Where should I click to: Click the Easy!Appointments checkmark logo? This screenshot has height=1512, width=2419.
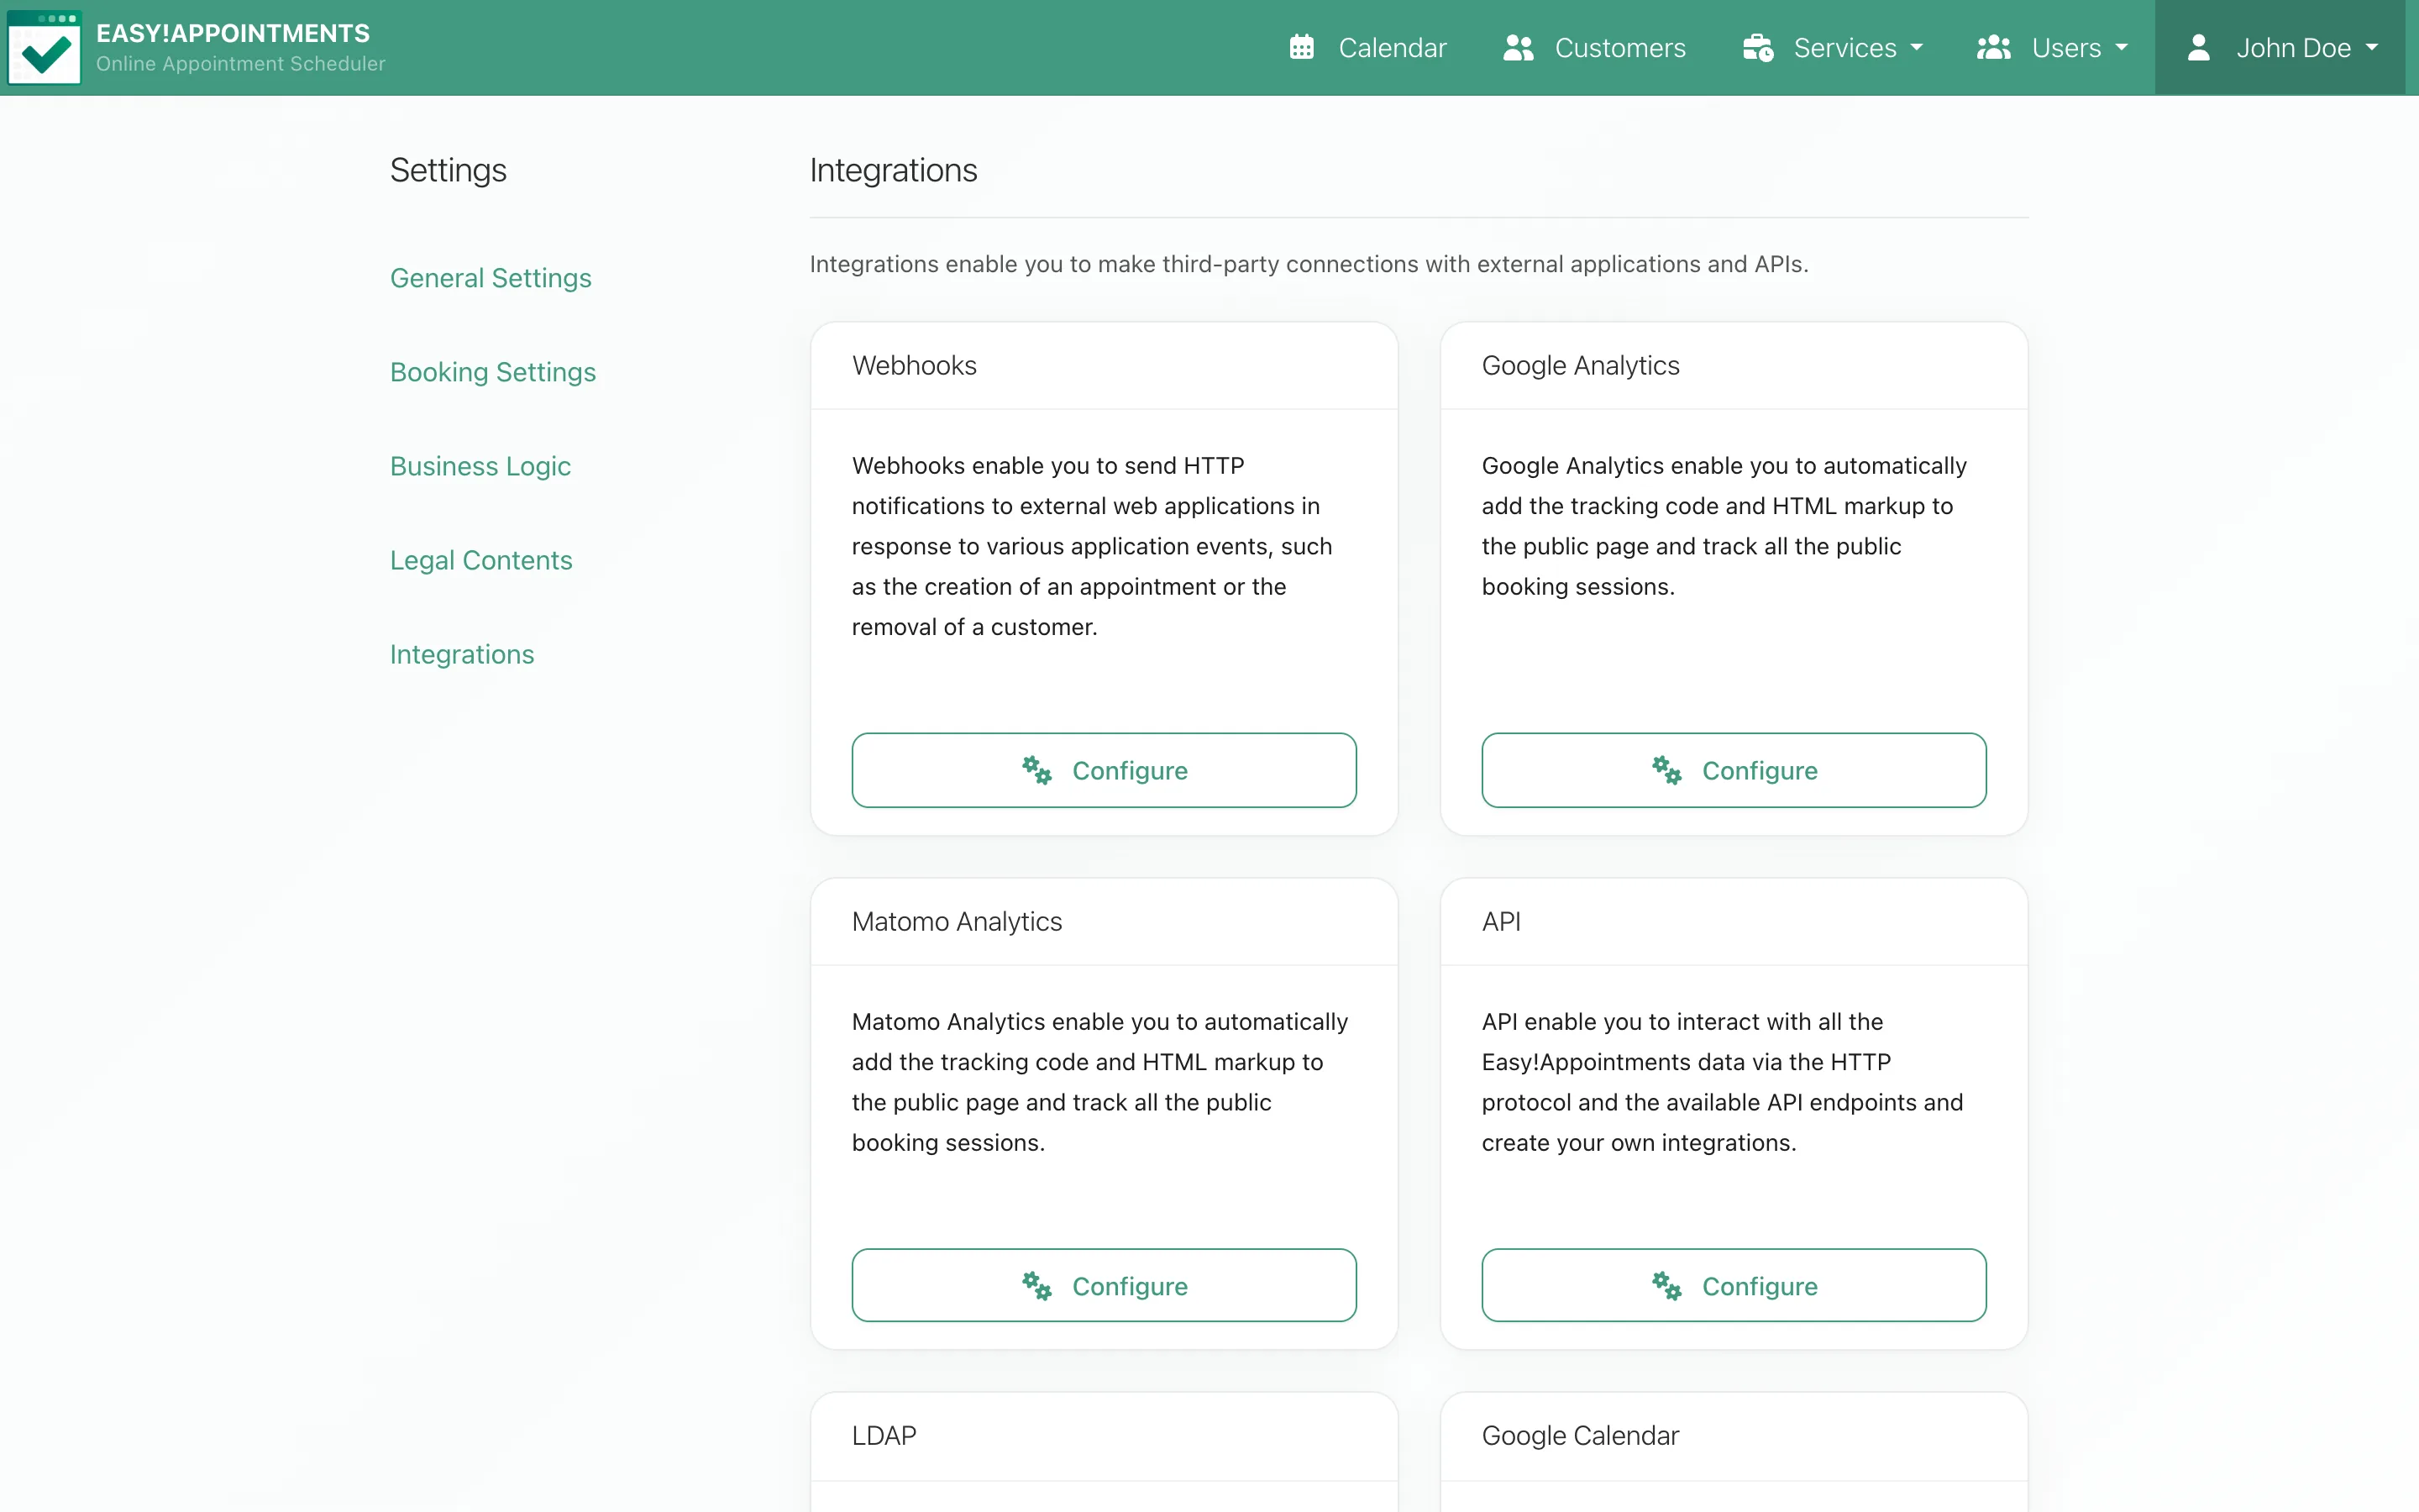click(x=44, y=47)
